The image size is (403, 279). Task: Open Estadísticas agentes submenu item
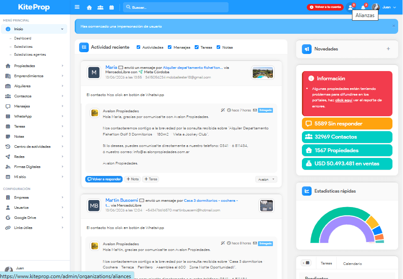(x=30, y=55)
